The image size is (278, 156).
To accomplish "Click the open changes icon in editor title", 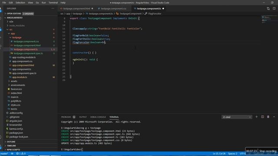I will [x=268, y=9].
